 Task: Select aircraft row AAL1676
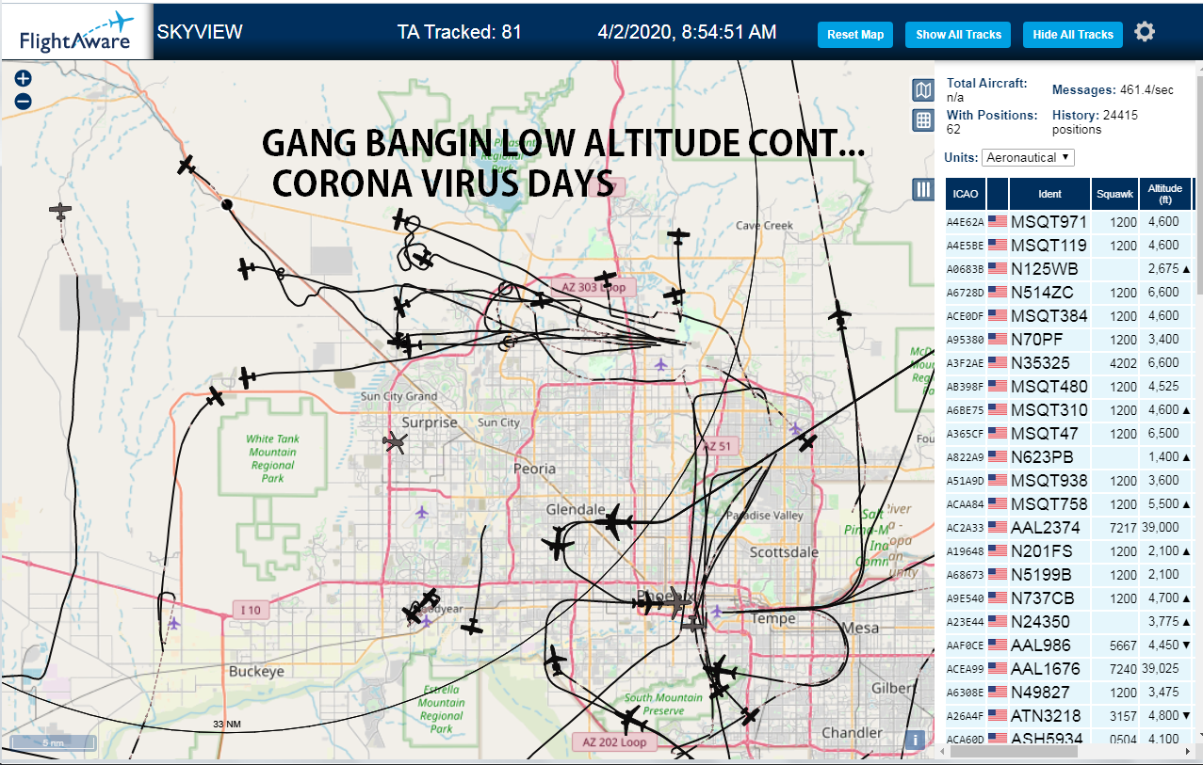1070,669
